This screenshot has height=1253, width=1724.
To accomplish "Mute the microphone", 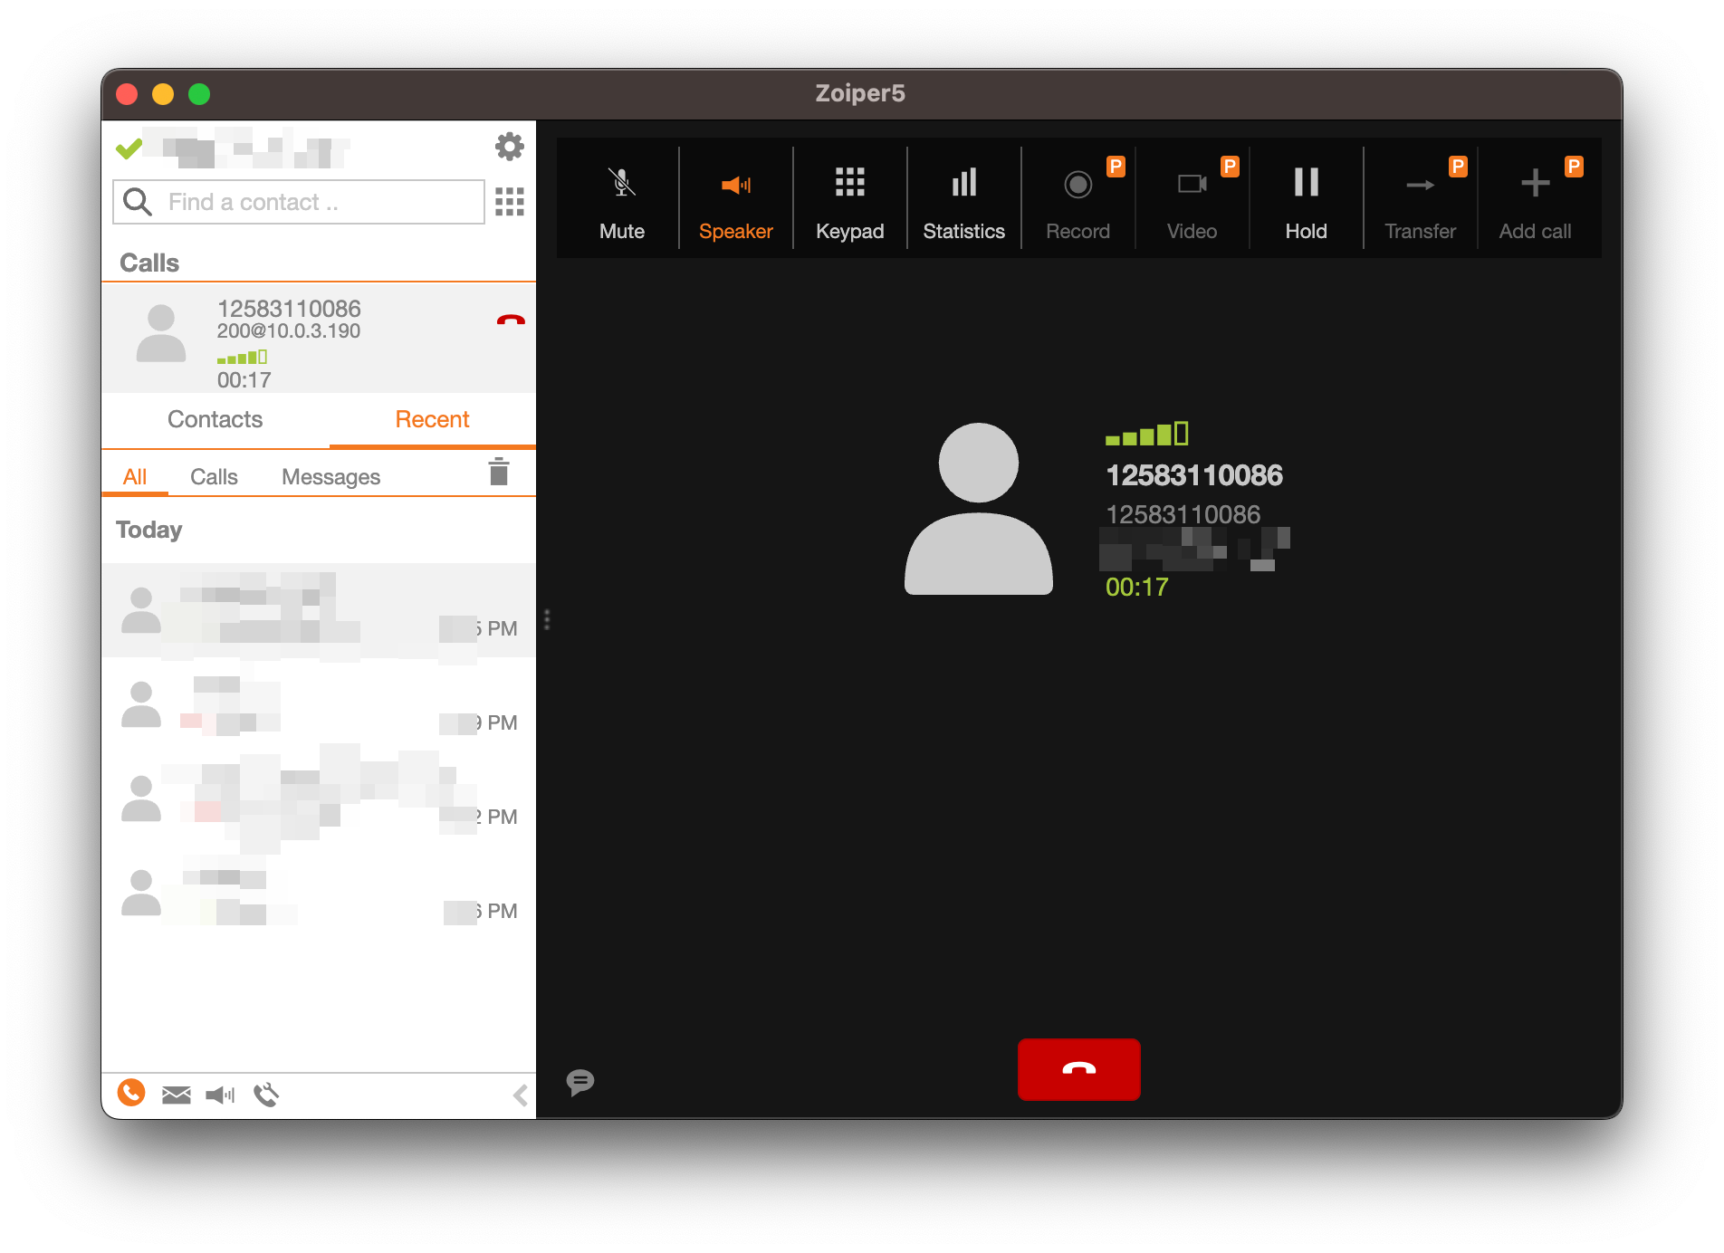I will (621, 197).
